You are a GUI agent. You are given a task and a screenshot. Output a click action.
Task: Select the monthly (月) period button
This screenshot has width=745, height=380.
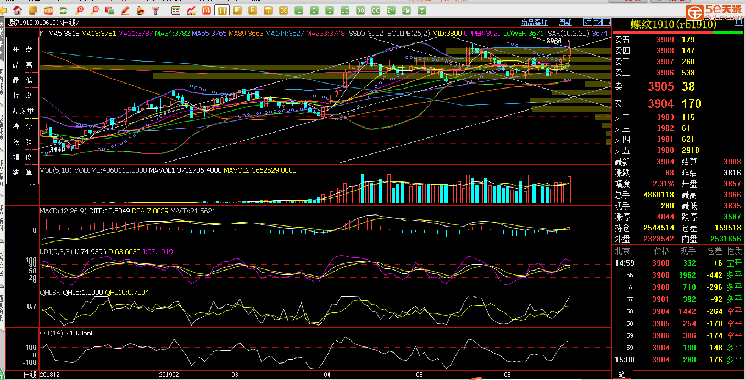tap(253, 10)
